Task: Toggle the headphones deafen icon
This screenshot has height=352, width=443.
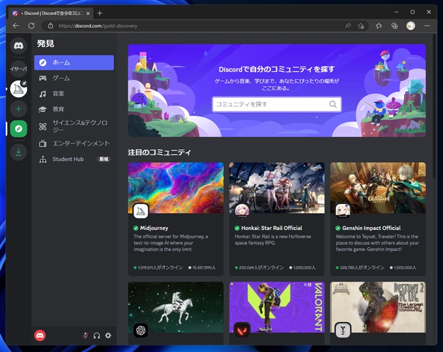Action: pos(96,336)
